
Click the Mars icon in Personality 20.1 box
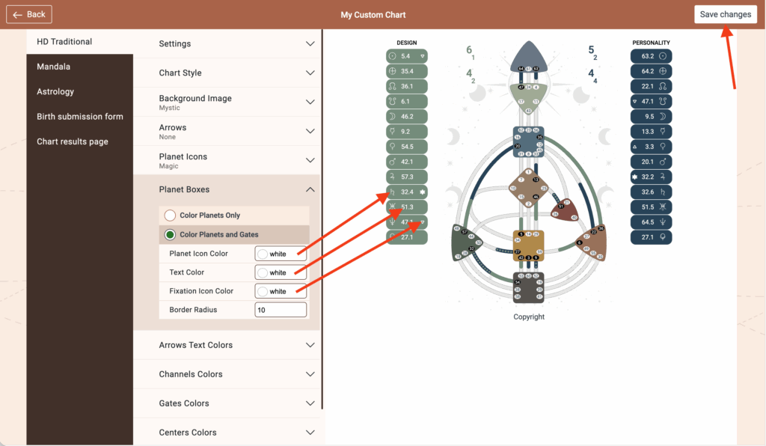point(661,162)
